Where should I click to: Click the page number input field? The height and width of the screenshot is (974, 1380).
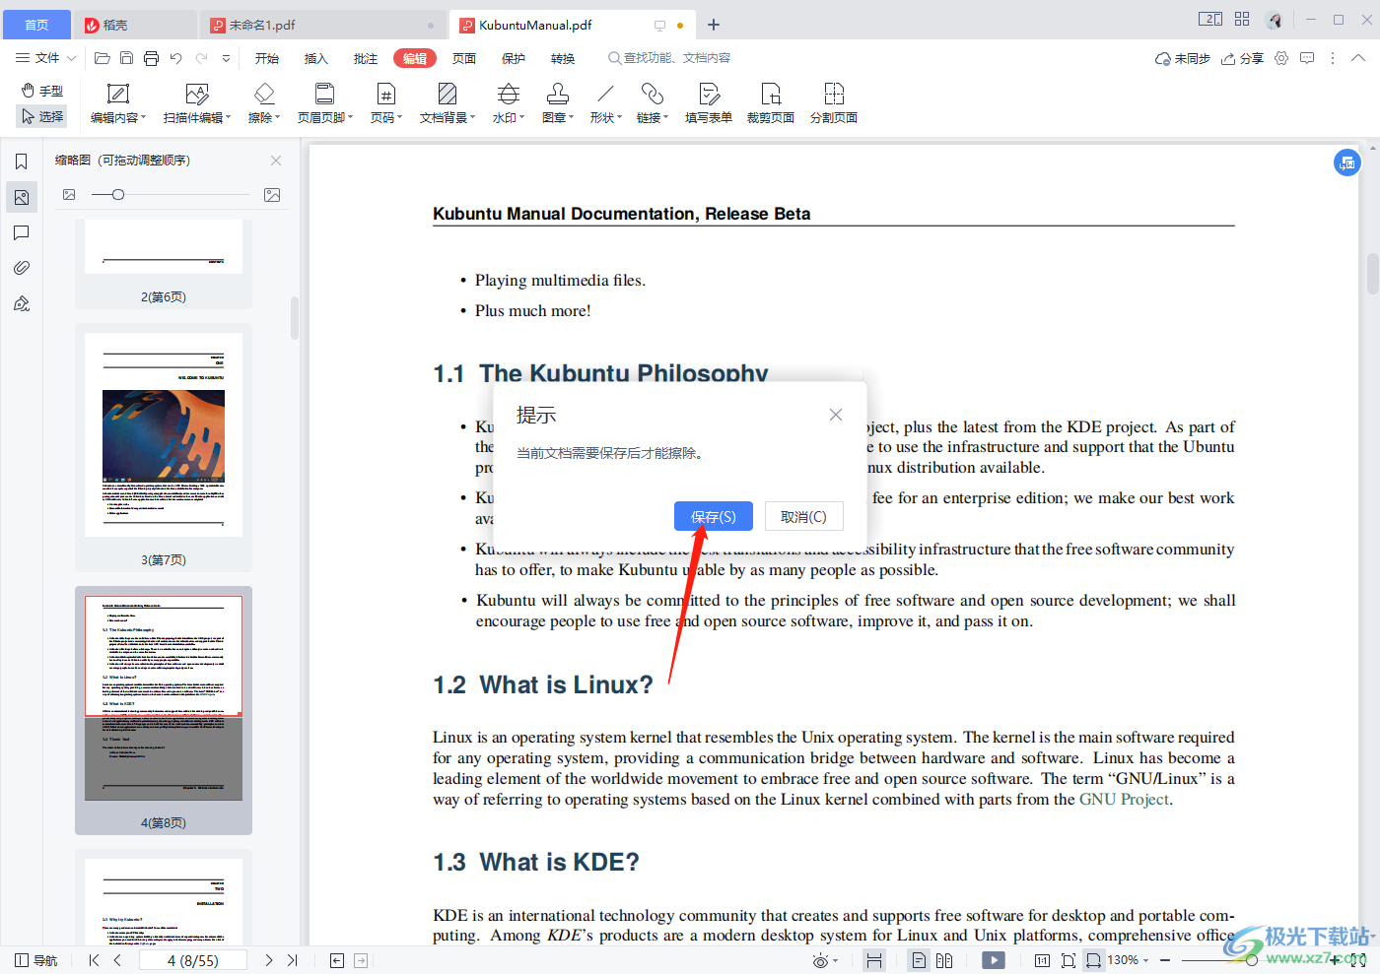point(193,960)
